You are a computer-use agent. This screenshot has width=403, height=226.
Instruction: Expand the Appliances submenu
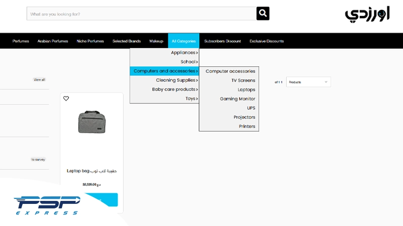click(165, 53)
